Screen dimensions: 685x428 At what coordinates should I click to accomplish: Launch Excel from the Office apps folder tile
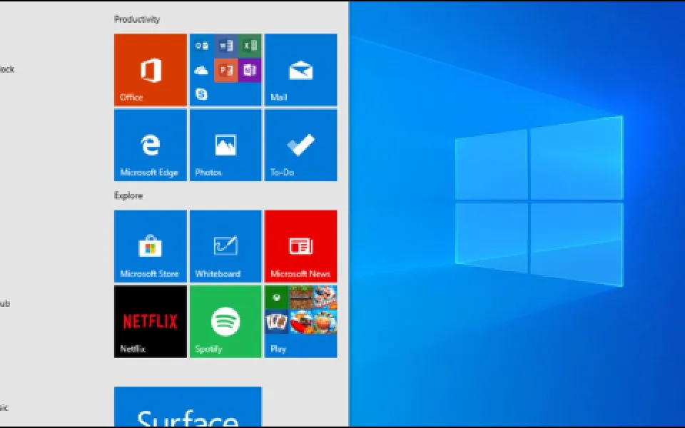click(250, 46)
